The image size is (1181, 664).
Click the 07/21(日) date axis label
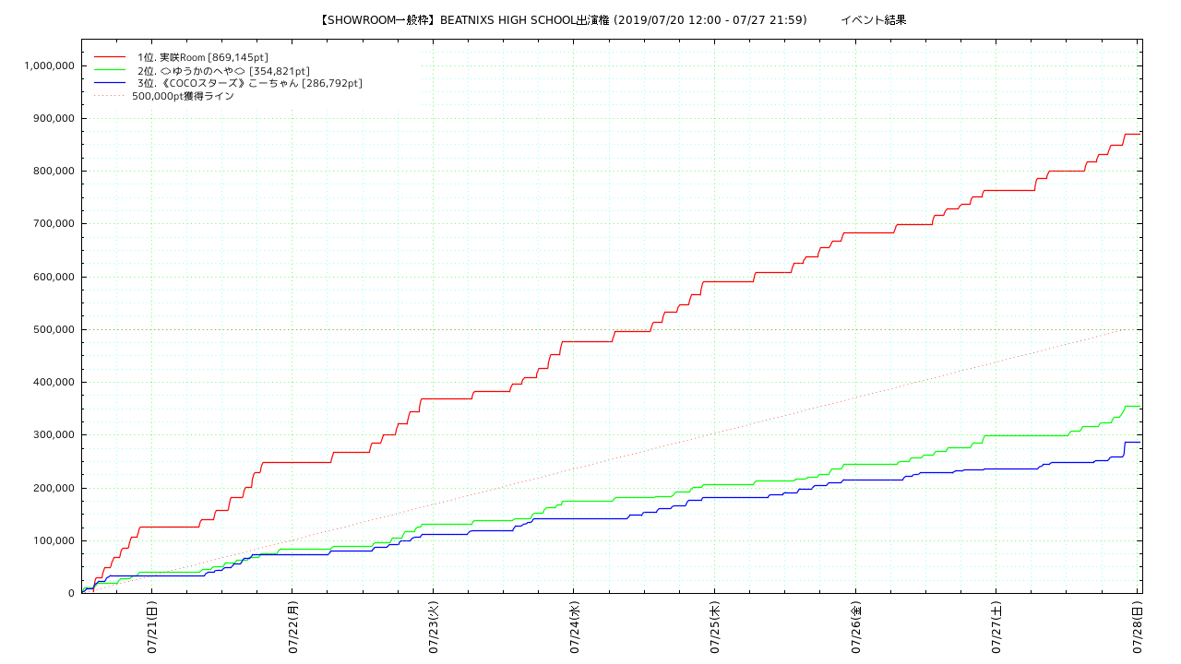pyautogui.click(x=152, y=628)
